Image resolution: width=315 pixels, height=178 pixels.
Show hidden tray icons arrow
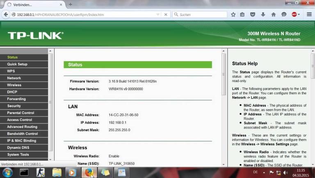[x=264, y=172]
